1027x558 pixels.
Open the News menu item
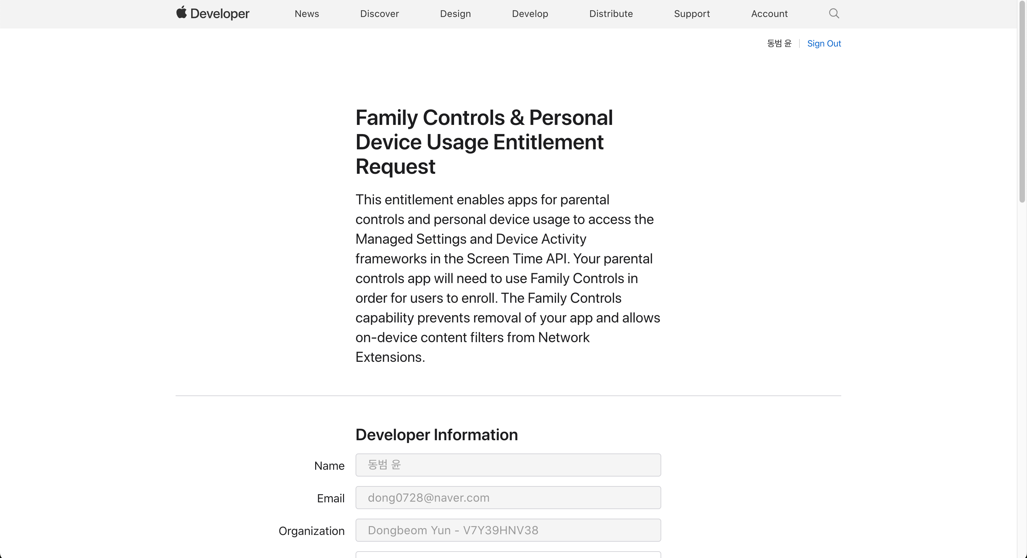(307, 14)
